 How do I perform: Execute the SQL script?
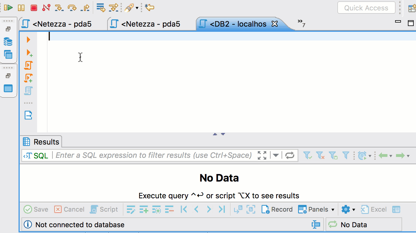coord(28,66)
